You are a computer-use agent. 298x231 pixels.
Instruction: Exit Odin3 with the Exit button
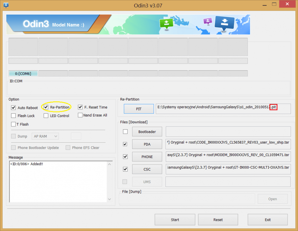[268, 220]
